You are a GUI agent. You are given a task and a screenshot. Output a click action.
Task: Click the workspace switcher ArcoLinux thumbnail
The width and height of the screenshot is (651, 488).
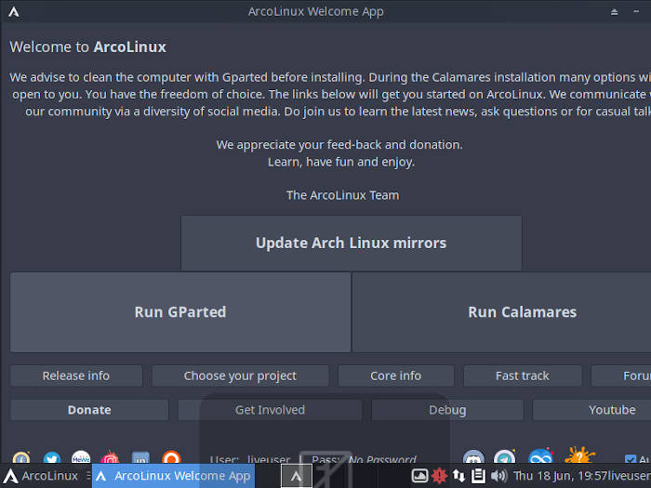[297, 476]
